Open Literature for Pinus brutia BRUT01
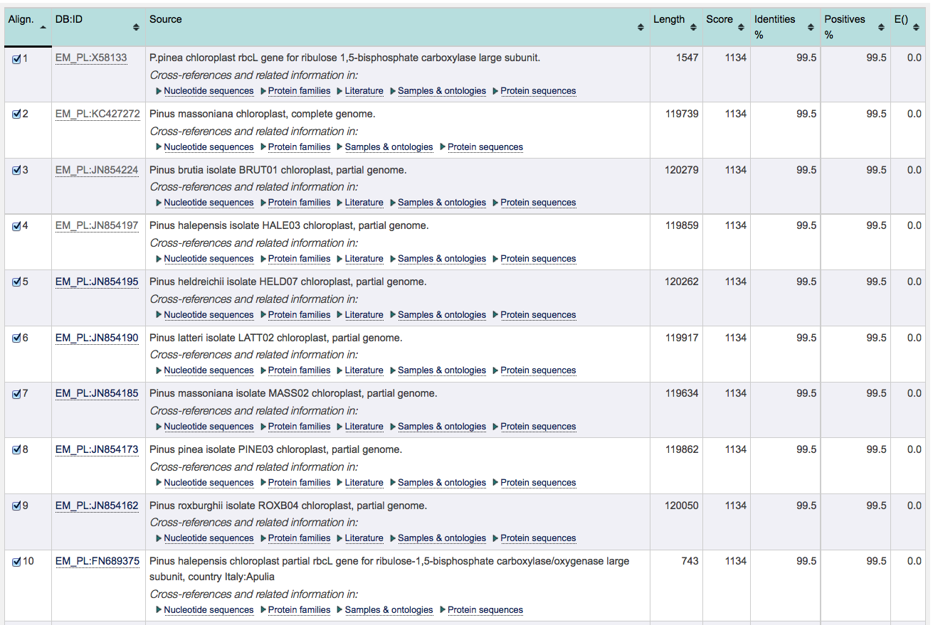 (364, 202)
